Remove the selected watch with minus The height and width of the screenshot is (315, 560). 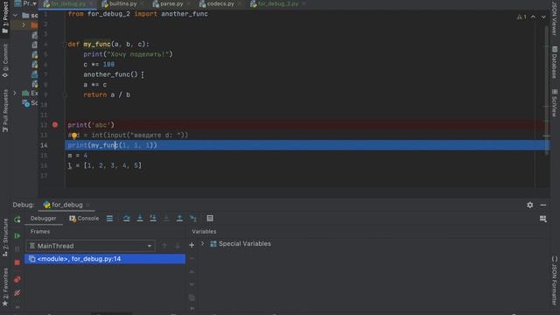click(x=192, y=258)
